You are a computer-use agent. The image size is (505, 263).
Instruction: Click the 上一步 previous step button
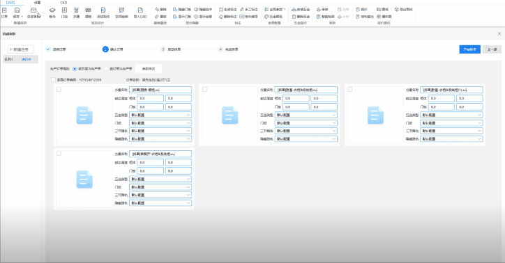point(492,49)
